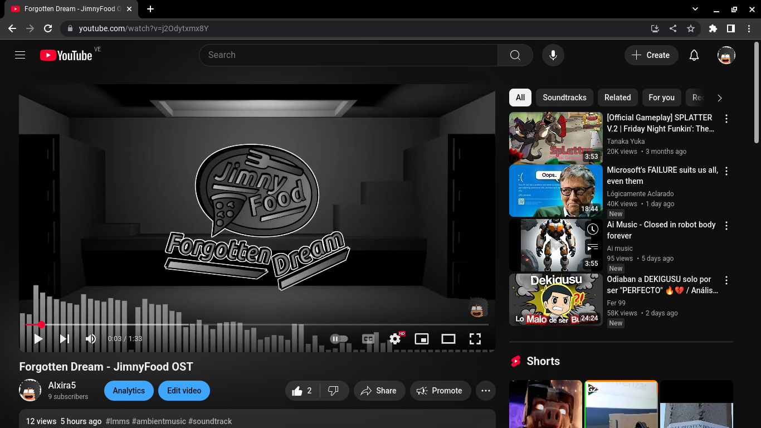This screenshot has width=761, height=428.
Task: Expand more actions menu beside Promote
Action: pos(485,391)
